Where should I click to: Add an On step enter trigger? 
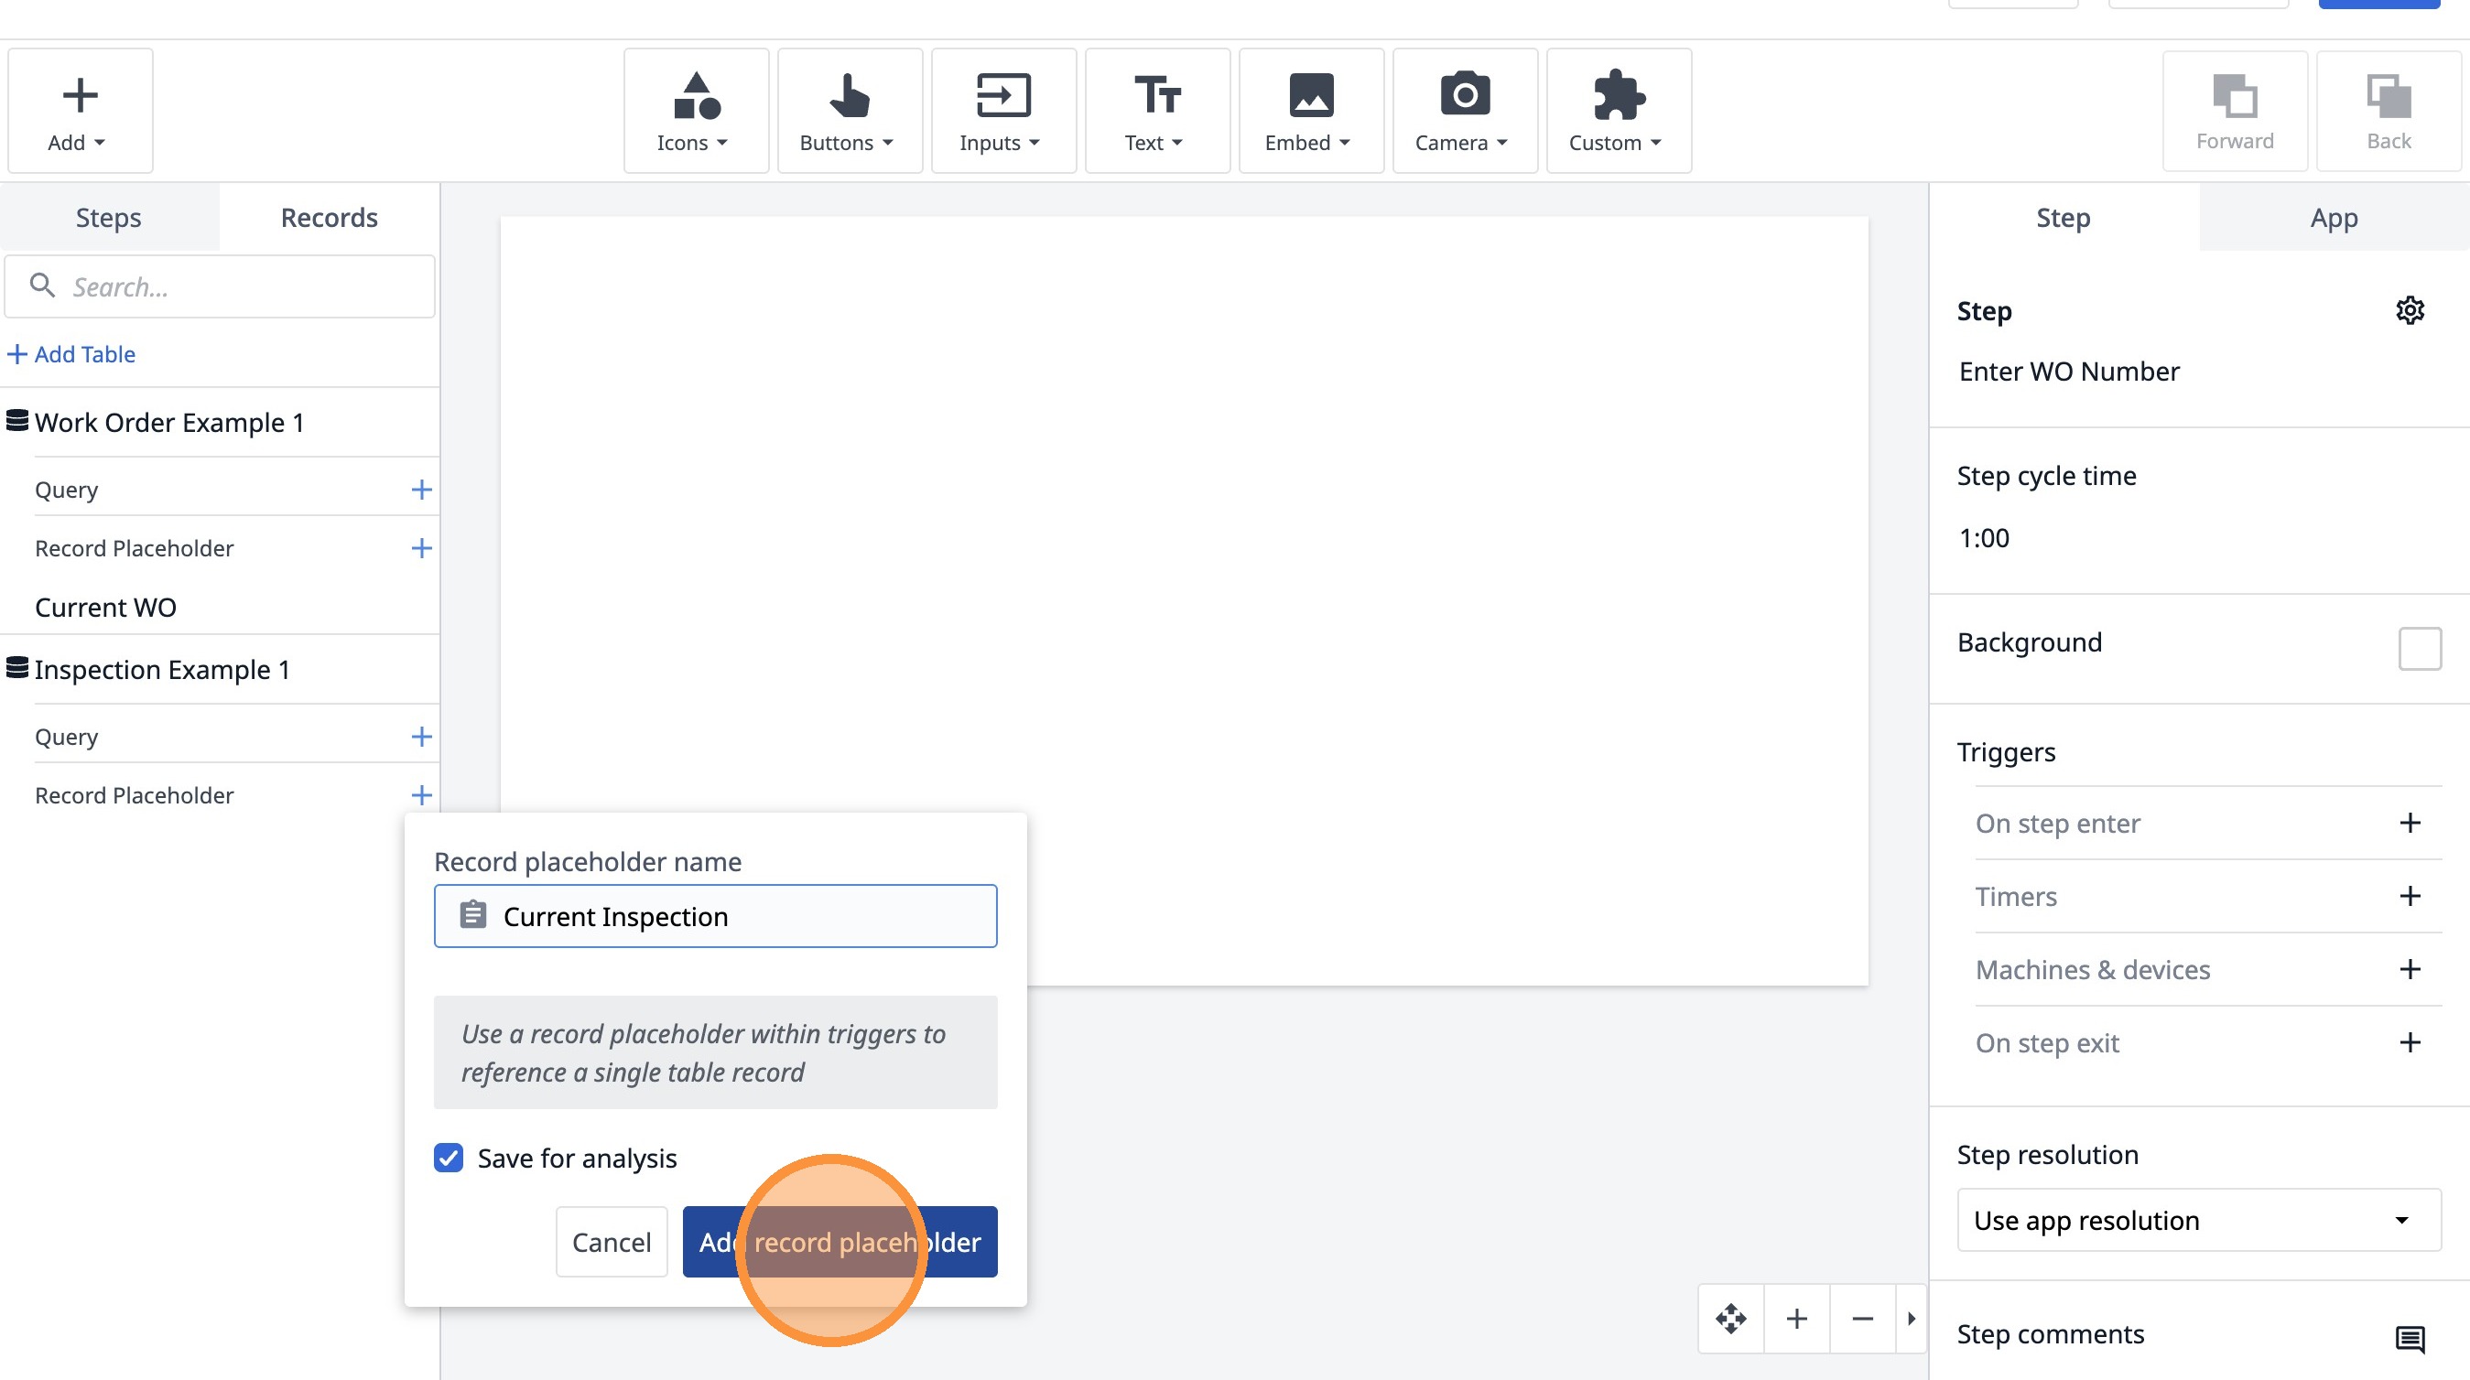pos(2409,824)
